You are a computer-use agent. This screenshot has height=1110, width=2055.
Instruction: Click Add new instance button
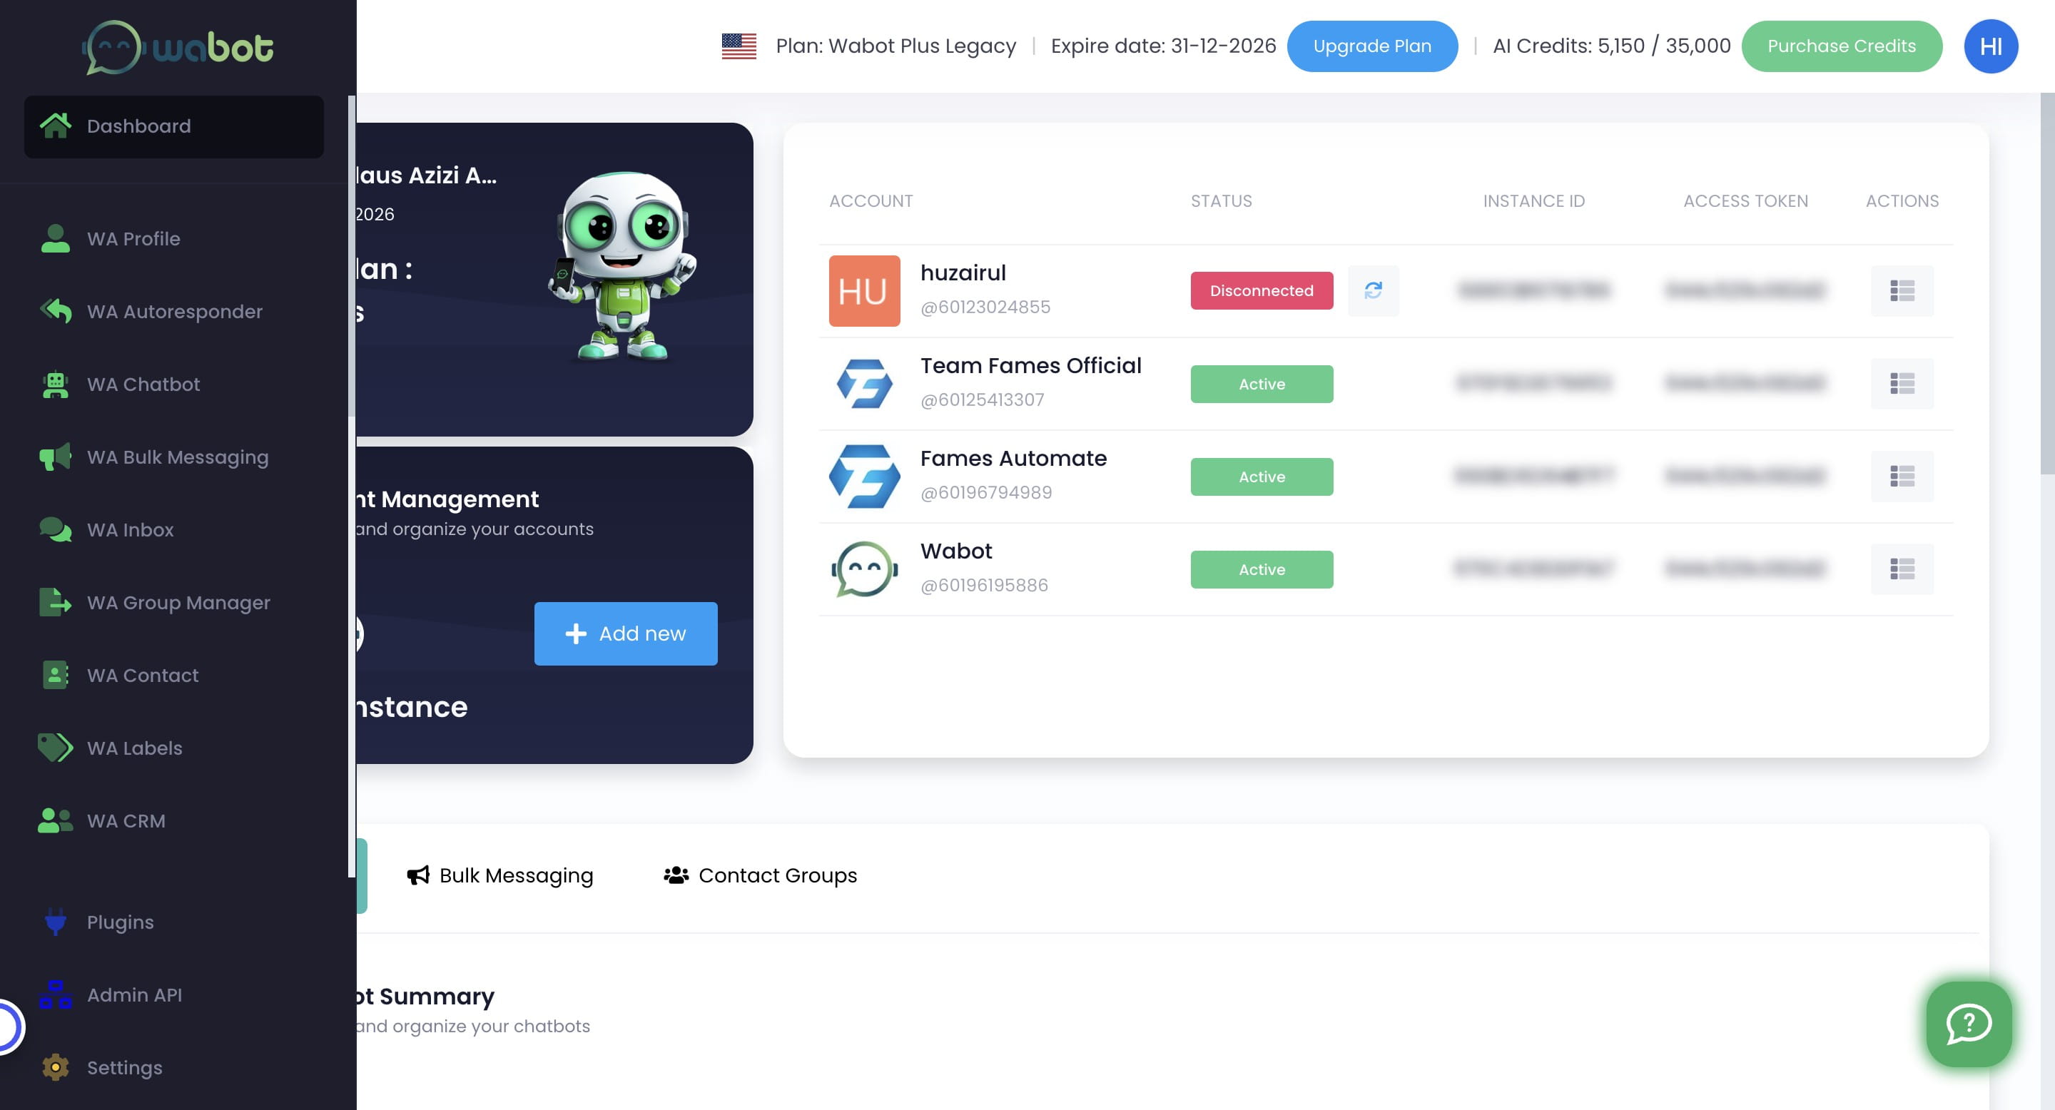click(626, 633)
